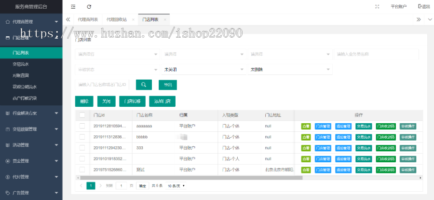Image resolution: width=434 pixels, height=200 pixels.
Task: Click 查看 in the aaaaaaa row
Action: 306,126
